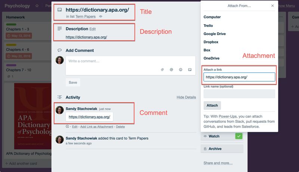Viewport: 299px width, 172px height.
Task: Select Google Drive as attachment source
Action: click(215, 34)
